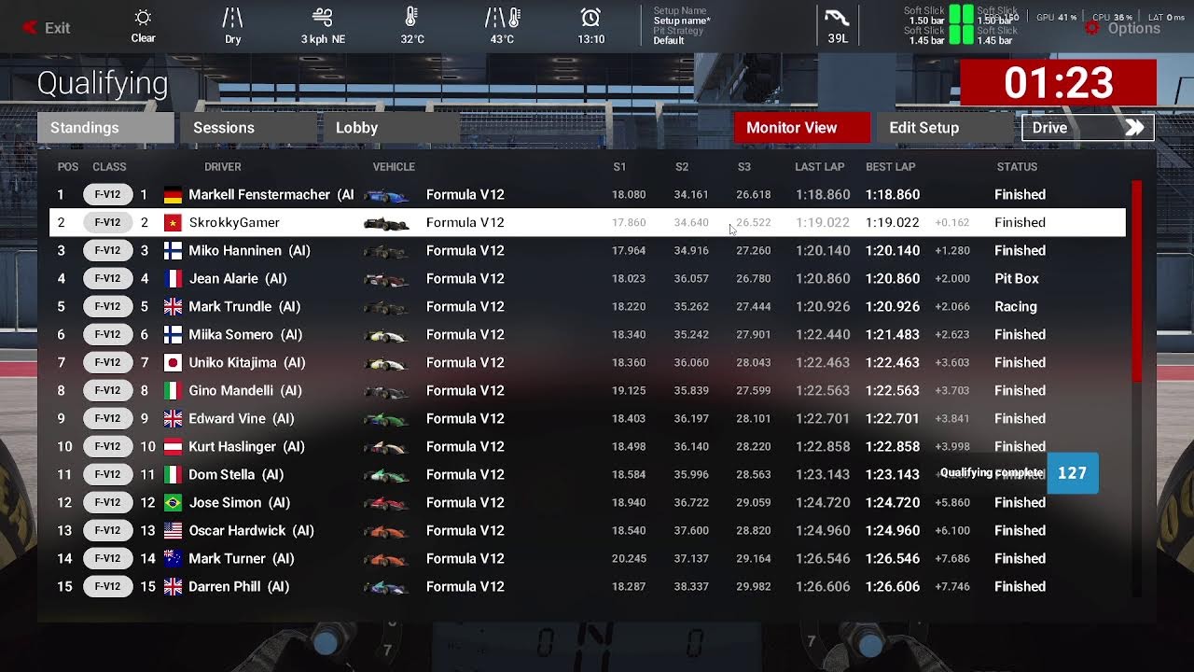
Task: Click the VEHICLE column header
Action: tap(394, 167)
